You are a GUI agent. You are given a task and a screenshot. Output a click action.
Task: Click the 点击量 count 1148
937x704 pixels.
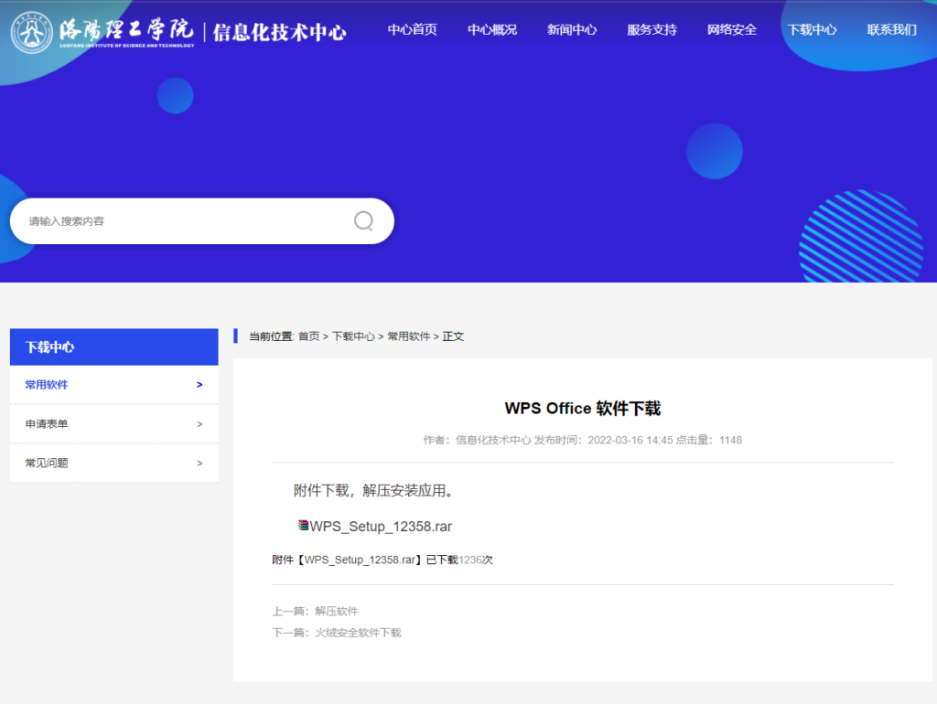click(730, 440)
